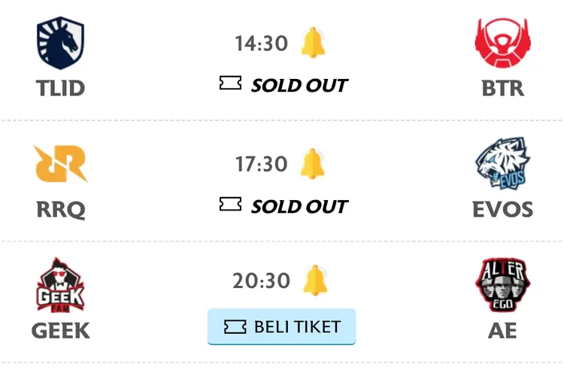Image resolution: width=564 pixels, height=376 pixels.
Task: Click the Geek Fam team logo
Action: click(x=60, y=286)
